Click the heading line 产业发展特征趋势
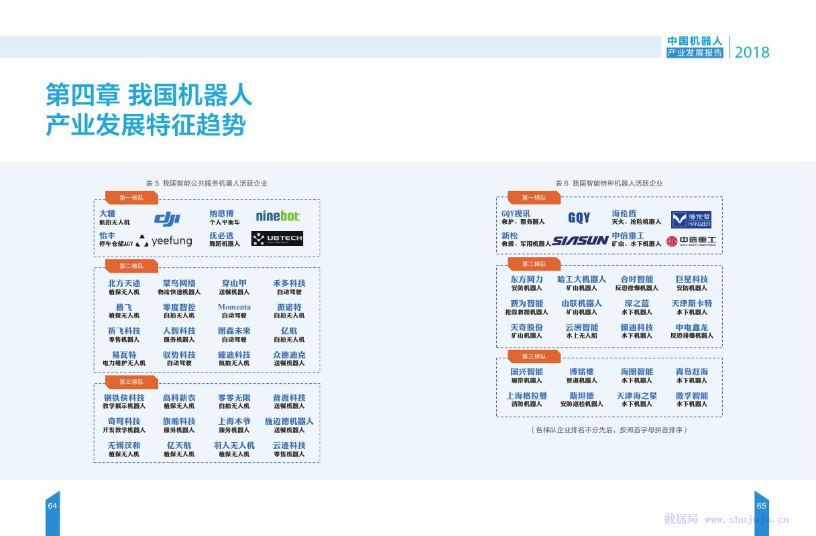Image resolution: width=816 pixels, height=536 pixels. pyautogui.click(x=145, y=125)
